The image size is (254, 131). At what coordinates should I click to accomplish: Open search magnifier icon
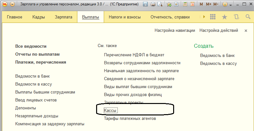(248, 17)
